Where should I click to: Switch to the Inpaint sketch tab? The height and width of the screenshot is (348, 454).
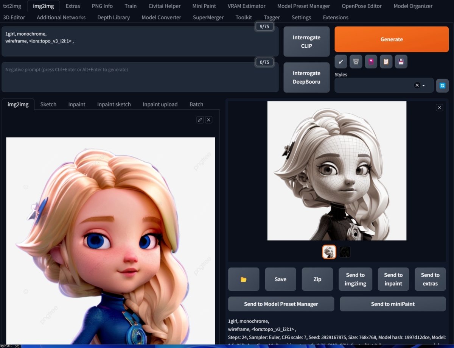pos(114,104)
